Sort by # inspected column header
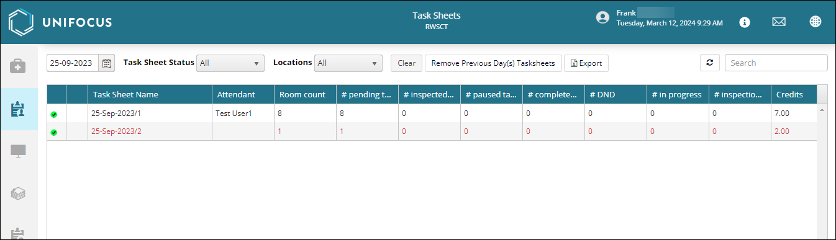836x240 pixels. pyautogui.click(x=429, y=94)
